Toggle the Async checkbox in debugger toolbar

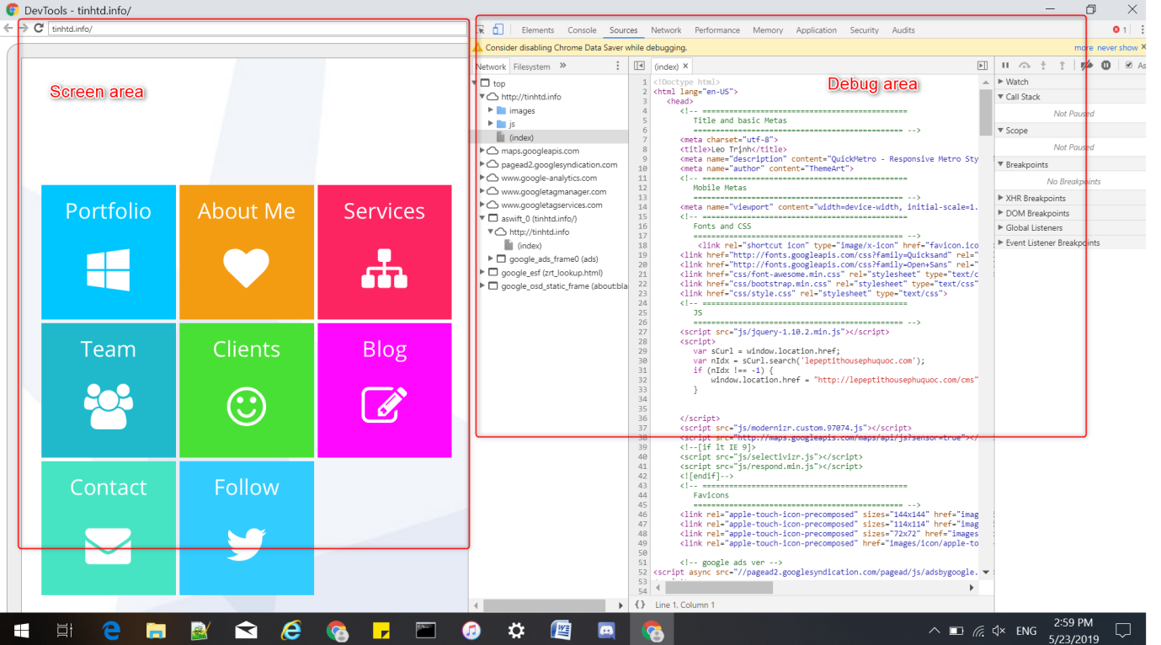(1129, 66)
